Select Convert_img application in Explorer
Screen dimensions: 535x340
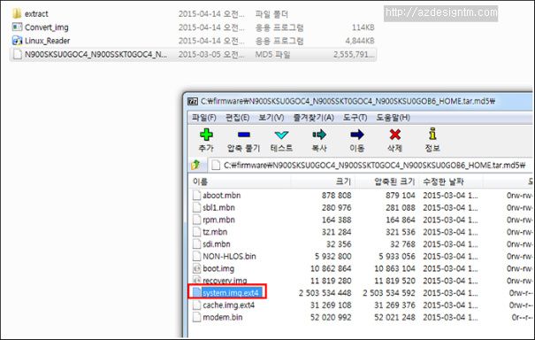coord(46,27)
